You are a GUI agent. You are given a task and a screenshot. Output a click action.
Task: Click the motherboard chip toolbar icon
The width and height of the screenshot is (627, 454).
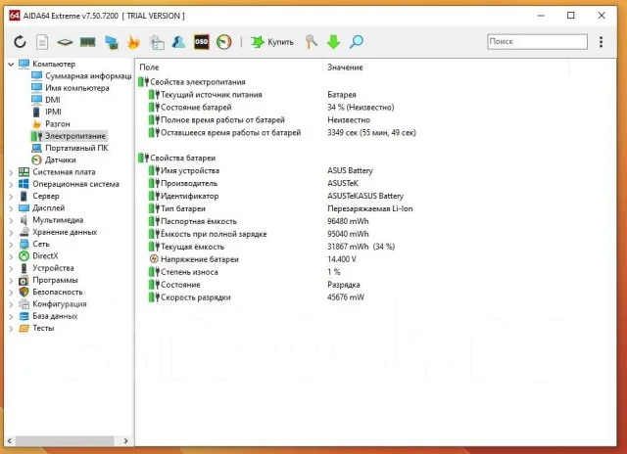click(x=65, y=41)
